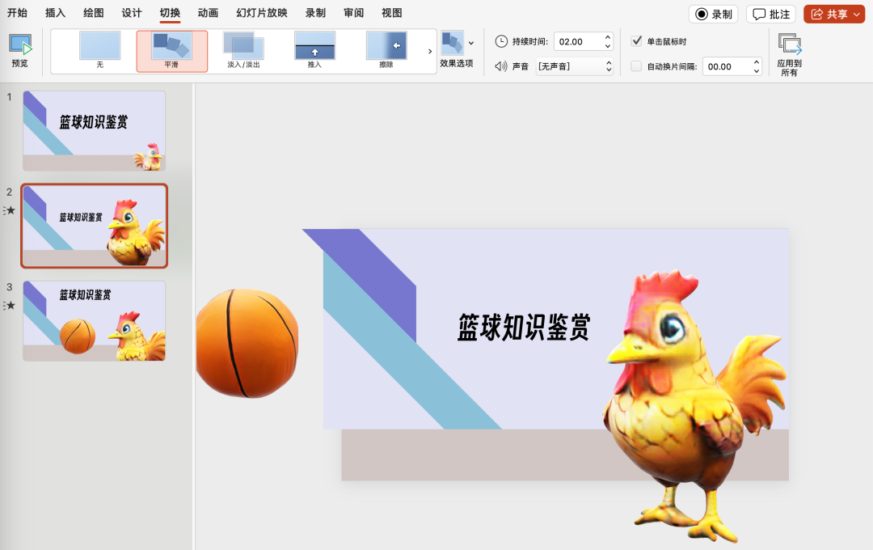Open the 动画 tab
The width and height of the screenshot is (873, 550).
[208, 13]
